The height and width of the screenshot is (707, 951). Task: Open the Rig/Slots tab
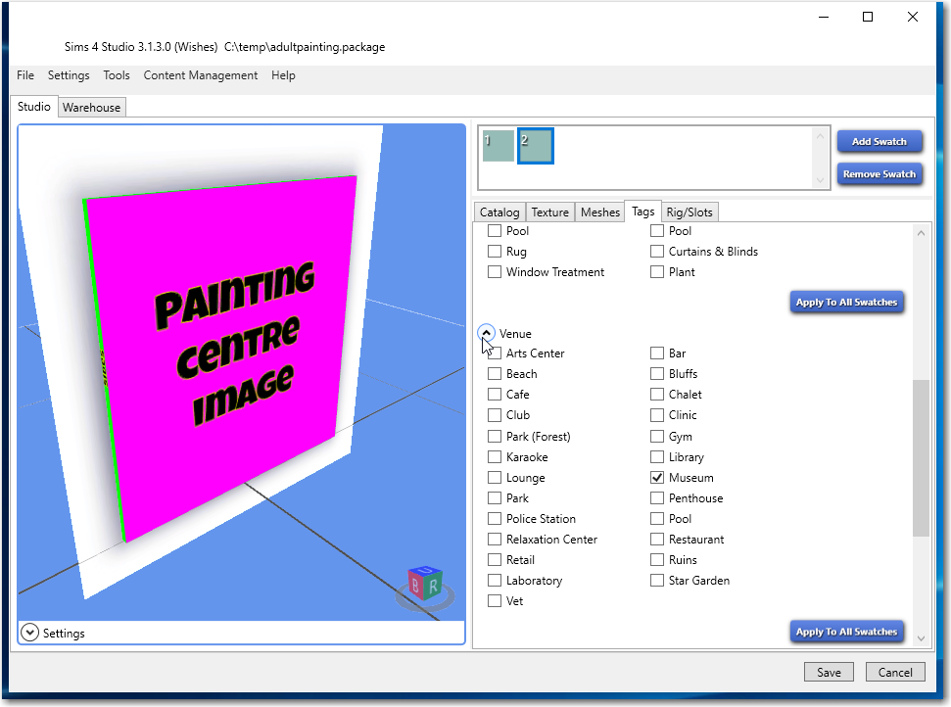[x=689, y=212]
